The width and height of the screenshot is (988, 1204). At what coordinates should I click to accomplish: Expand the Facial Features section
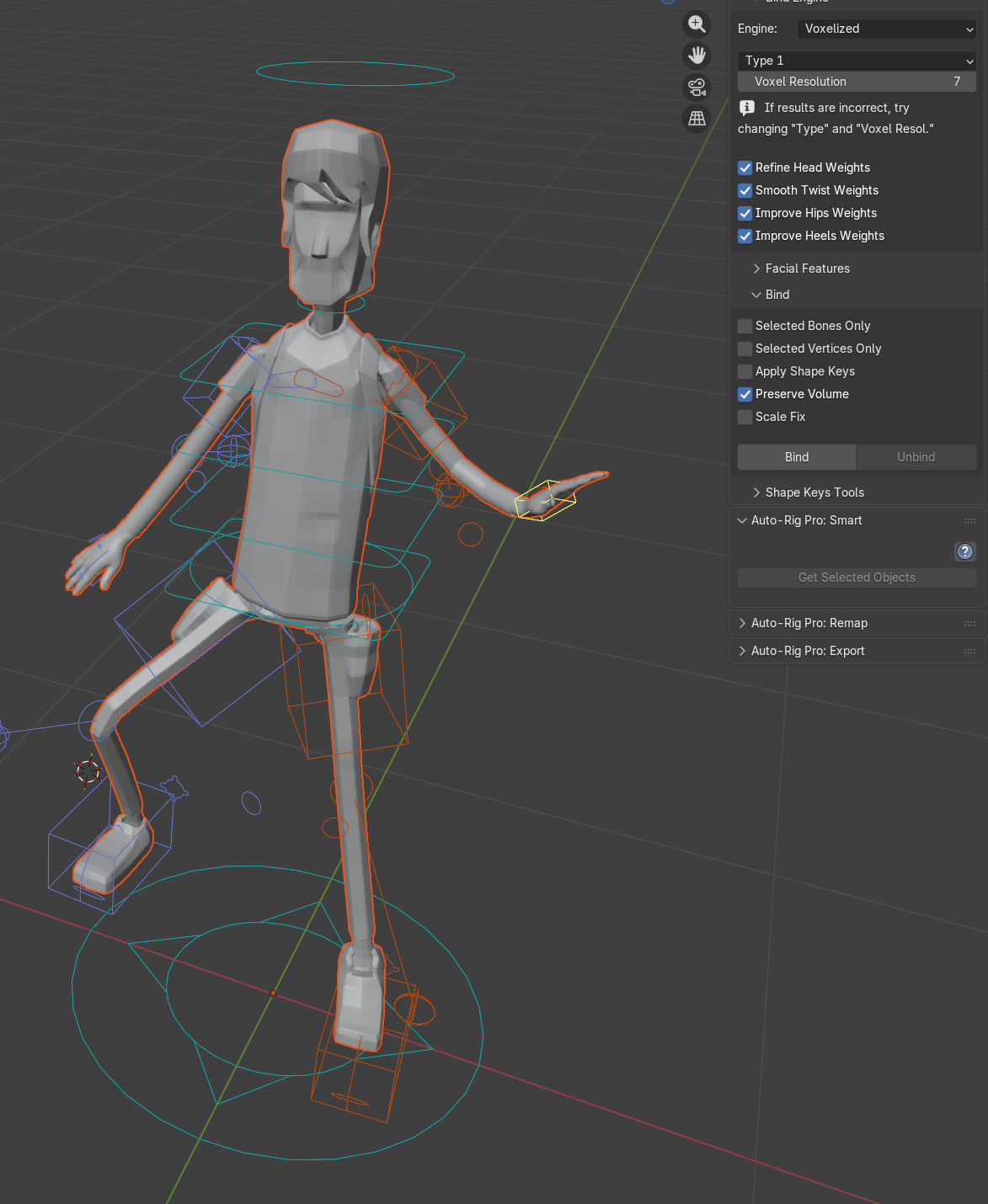coord(807,269)
